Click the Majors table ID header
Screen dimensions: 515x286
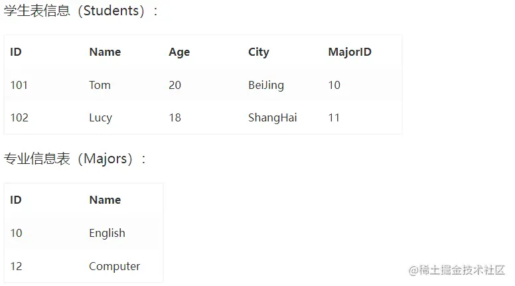[16, 200]
